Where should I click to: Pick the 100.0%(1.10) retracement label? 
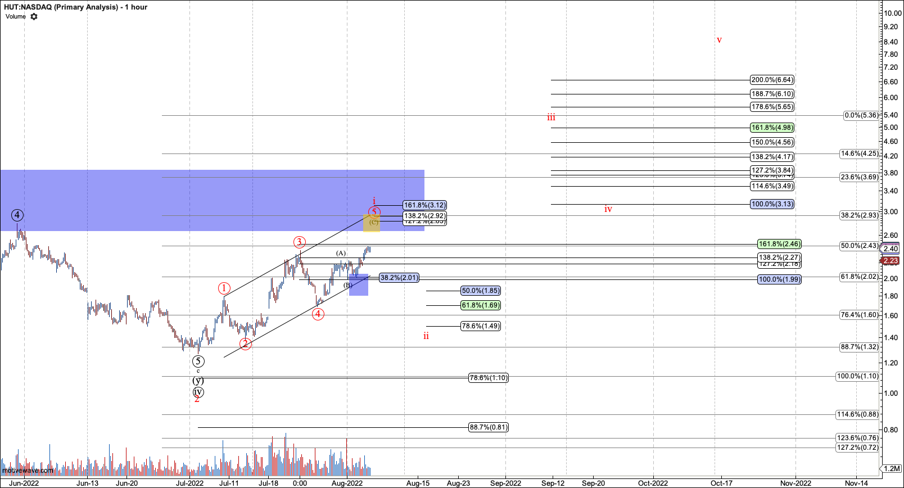858,376
